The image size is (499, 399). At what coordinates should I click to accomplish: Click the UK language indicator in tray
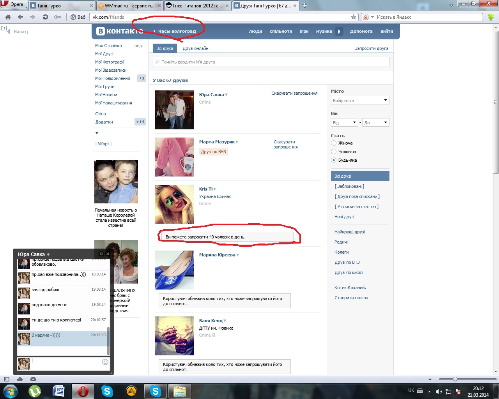tap(411, 390)
